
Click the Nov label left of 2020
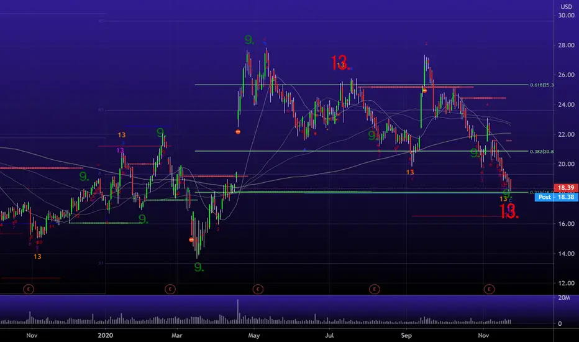tap(32, 335)
